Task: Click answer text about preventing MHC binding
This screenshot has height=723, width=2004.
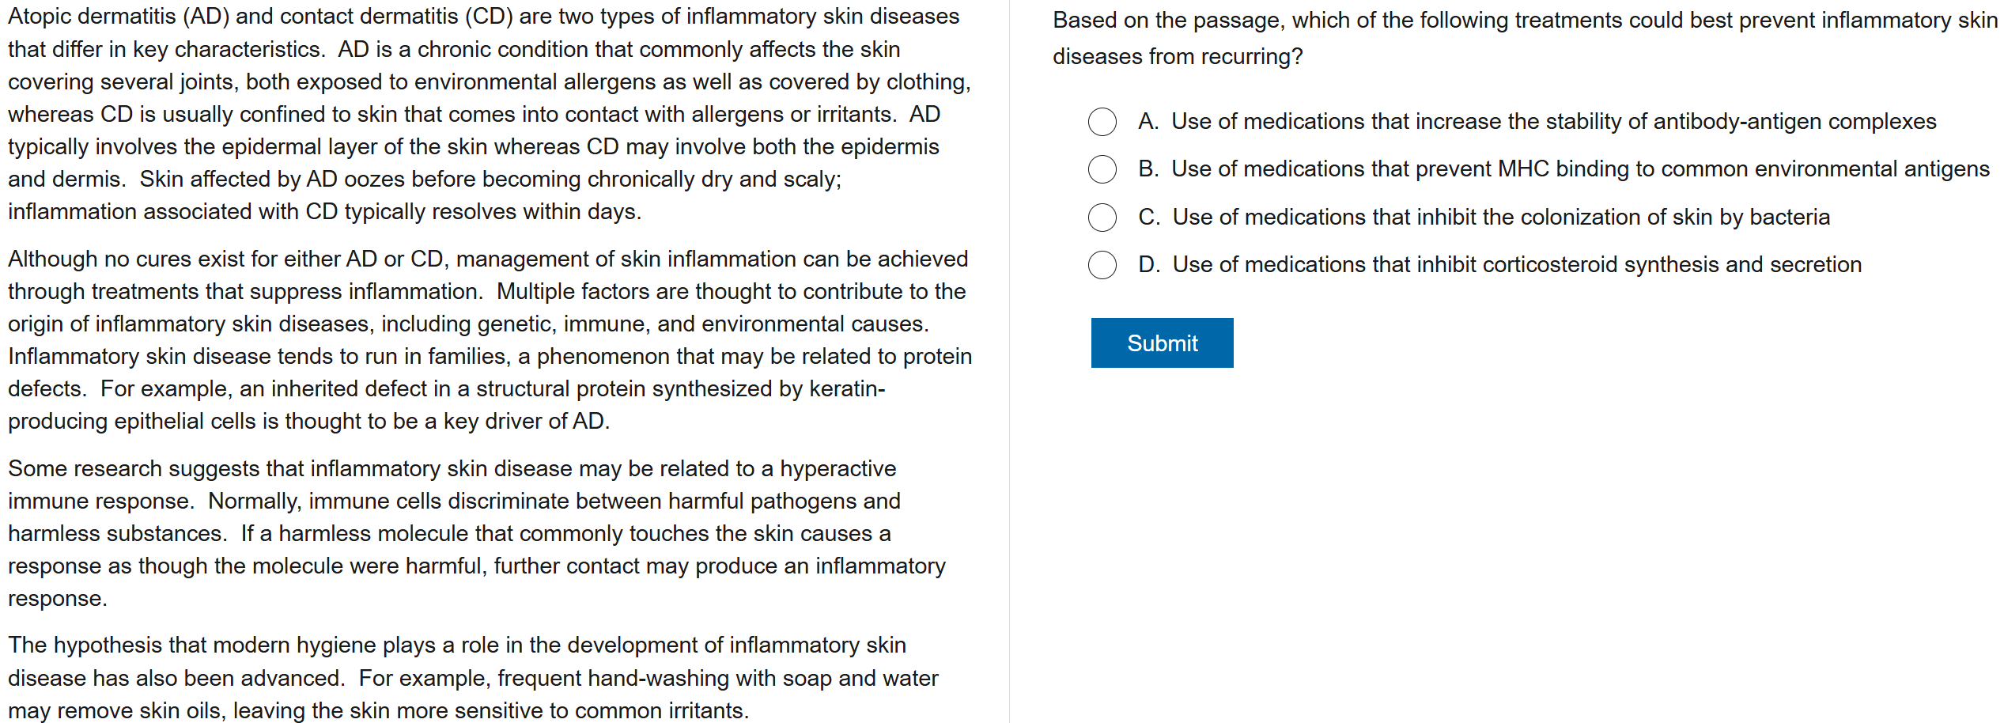Action: click(x=1579, y=169)
